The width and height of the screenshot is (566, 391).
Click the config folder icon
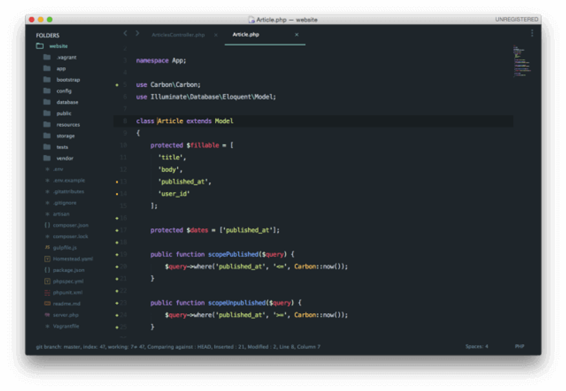47,91
